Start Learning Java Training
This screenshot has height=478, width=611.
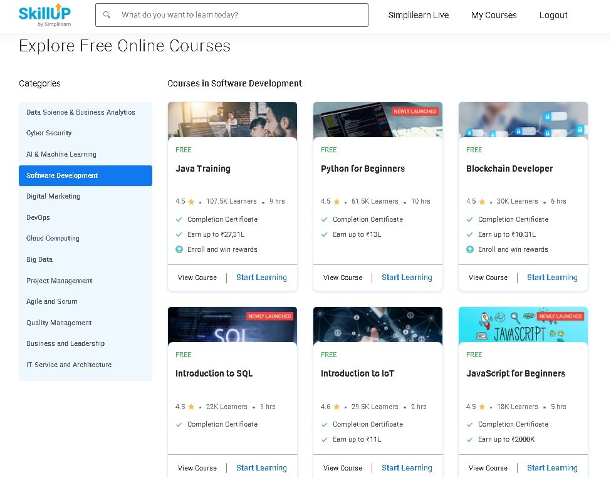261,278
